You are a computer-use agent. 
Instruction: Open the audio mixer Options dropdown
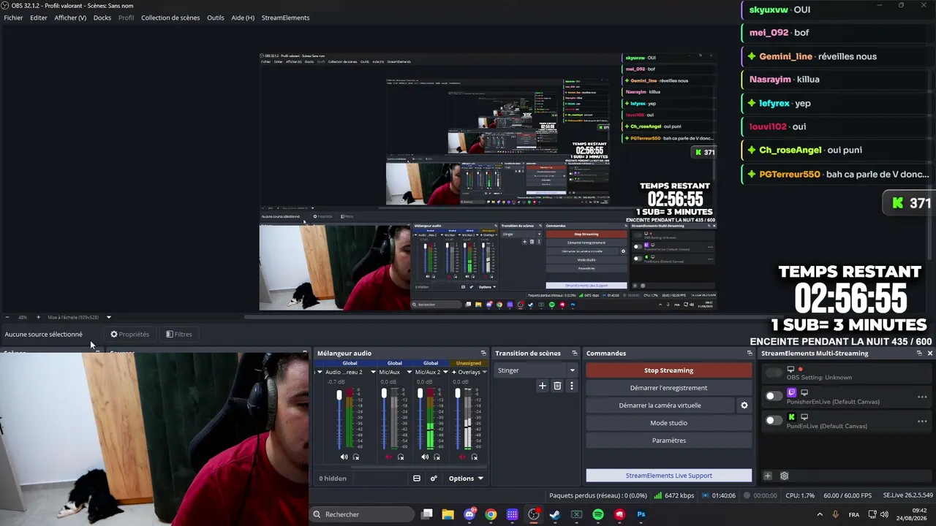pos(466,479)
